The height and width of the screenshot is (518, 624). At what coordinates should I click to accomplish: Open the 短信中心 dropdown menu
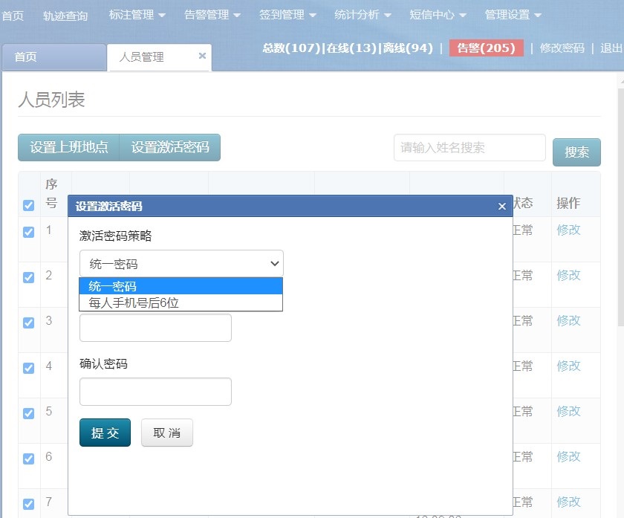coord(438,15)
